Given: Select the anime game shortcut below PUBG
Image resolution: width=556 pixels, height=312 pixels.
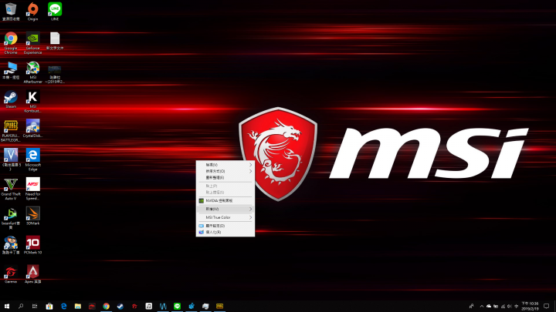Looking at the screenshot, I should (x=11, y=159).
